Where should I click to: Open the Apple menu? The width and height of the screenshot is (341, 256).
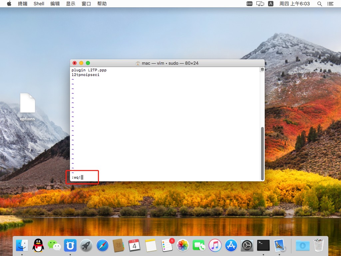point(9,4)
